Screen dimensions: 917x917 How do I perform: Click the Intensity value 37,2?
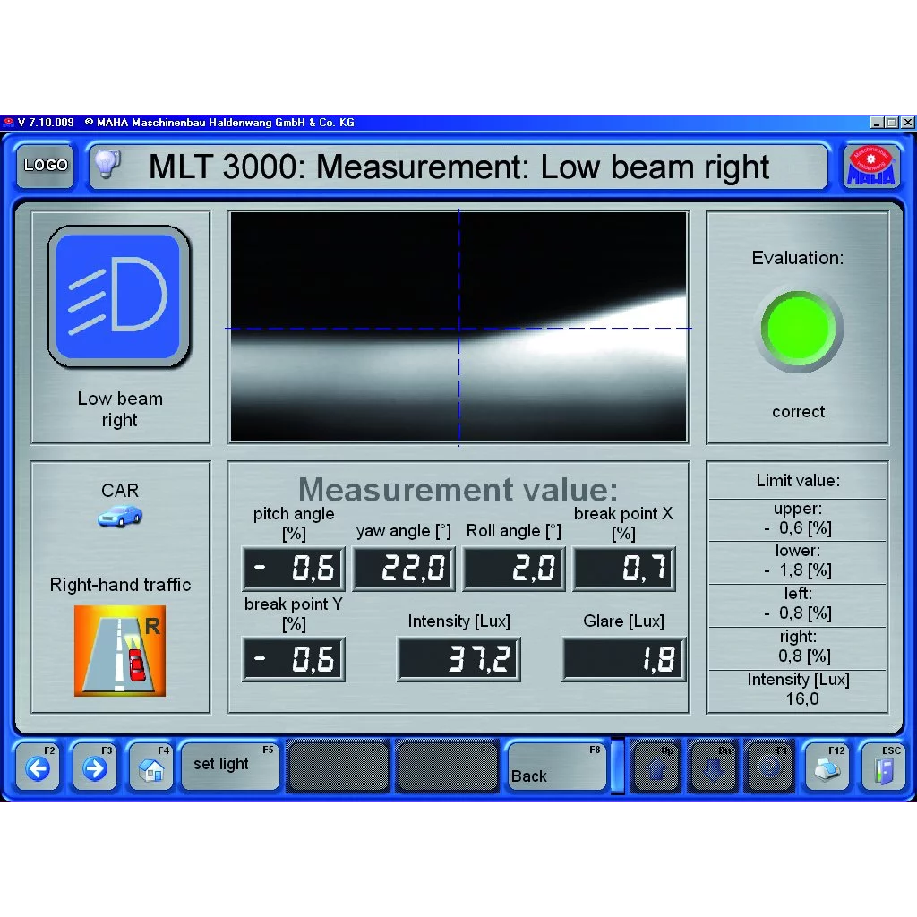tap(459, 659)
